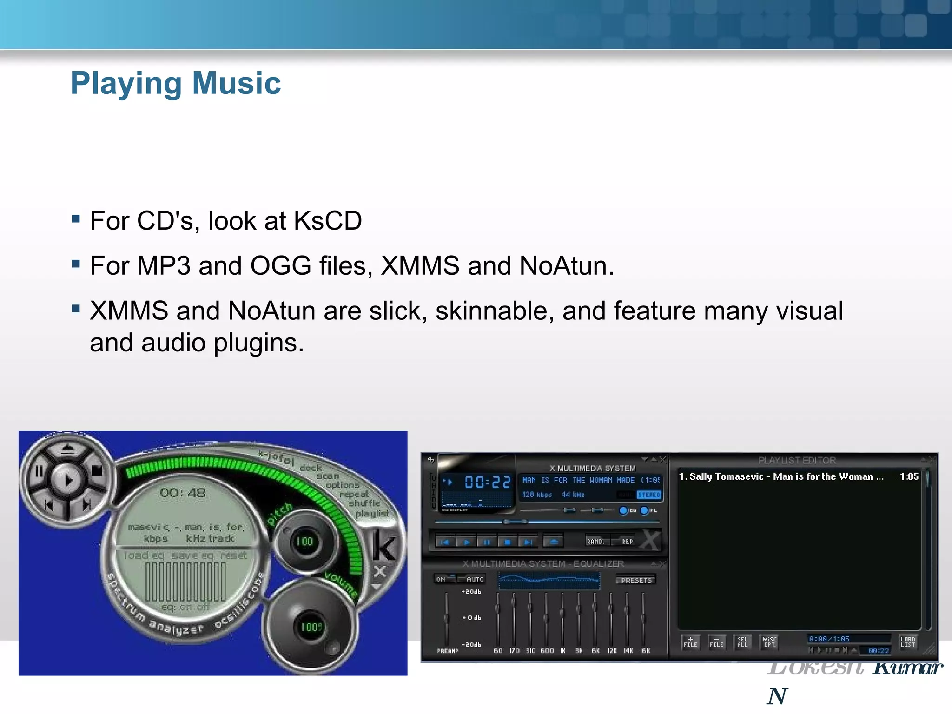This screenshot has height=714, width=952.
Task: Skip to previous track in K-Jofol player
Action: pos(49,505)
